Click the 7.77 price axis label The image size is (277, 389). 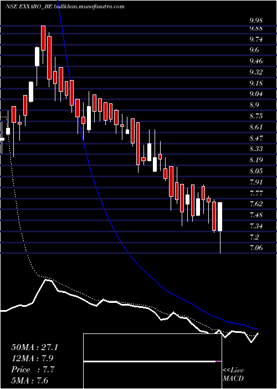click(x=256, y=193)
